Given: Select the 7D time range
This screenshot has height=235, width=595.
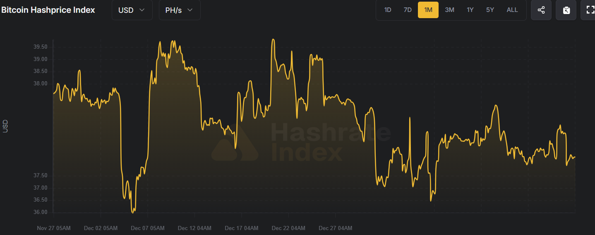Looking at the screenshot, I should coord(408,10).
